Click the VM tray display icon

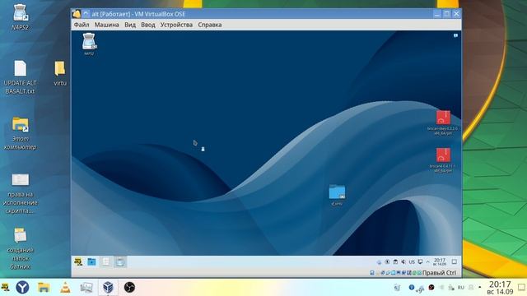pos(420,261)
